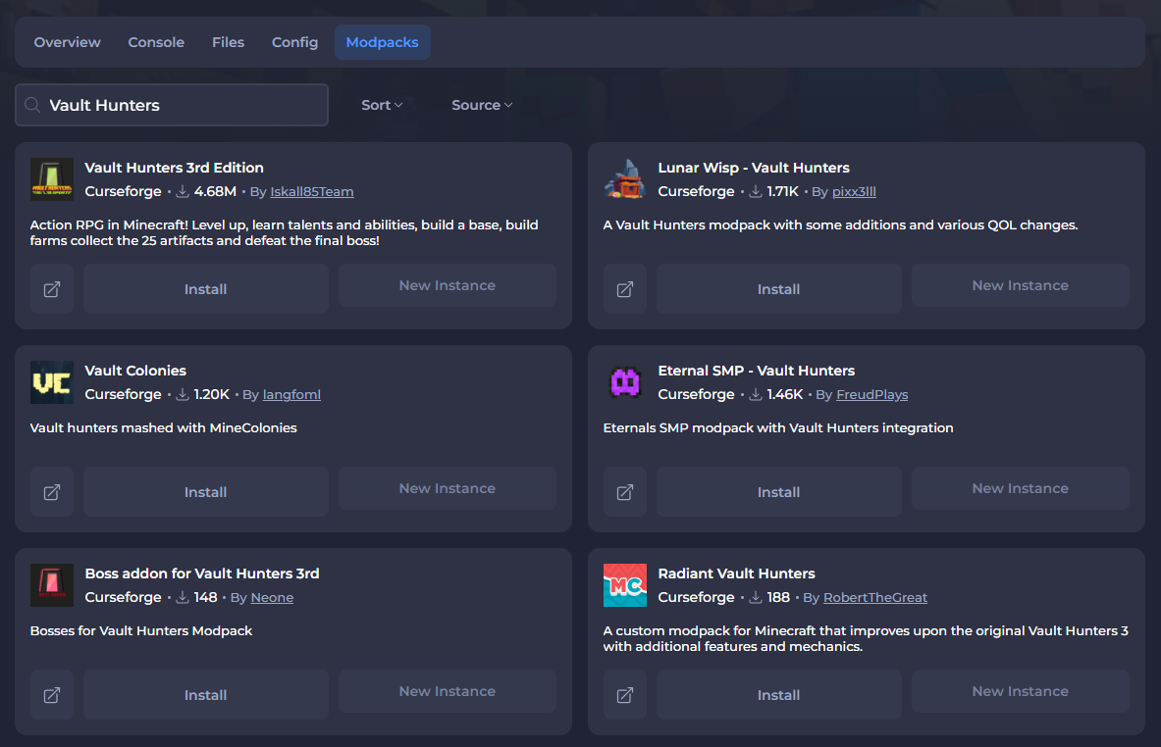Viewport: 1161px width, 747px height.
Task: Open the Console tab
Action: (x=156, y=42)
